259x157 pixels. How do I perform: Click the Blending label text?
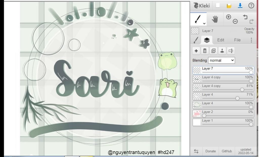(x=200, y=60)
